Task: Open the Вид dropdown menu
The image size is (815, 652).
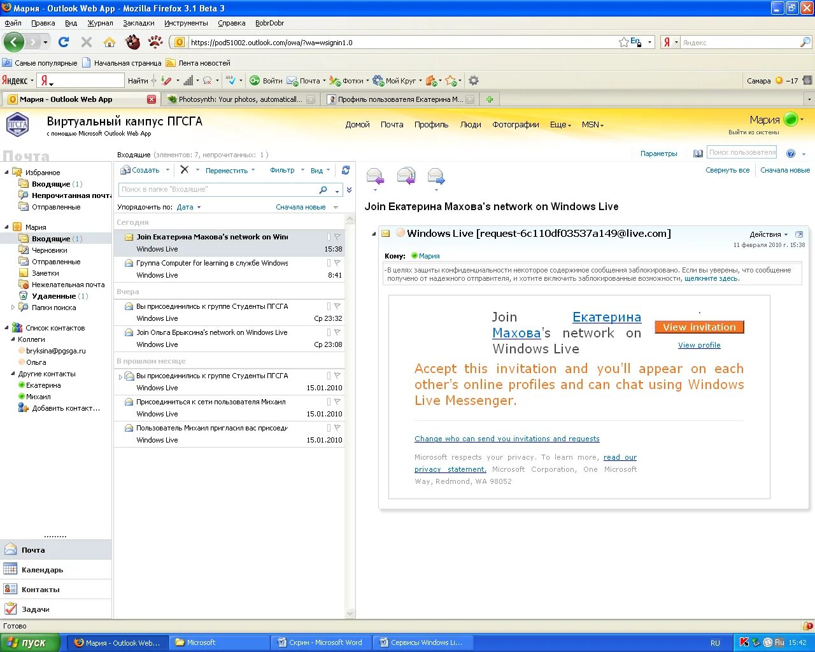Action: click(320, 171)
